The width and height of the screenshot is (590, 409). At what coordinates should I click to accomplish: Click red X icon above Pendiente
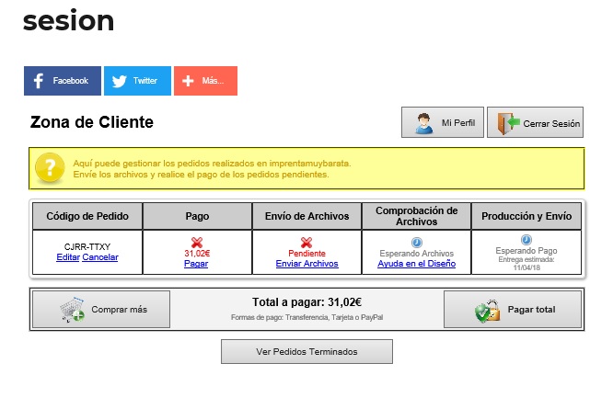307,243
